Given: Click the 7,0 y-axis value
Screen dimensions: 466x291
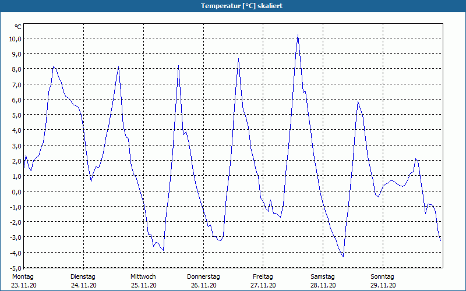Looking at the screenshot, I should click(x=16, y=84).
